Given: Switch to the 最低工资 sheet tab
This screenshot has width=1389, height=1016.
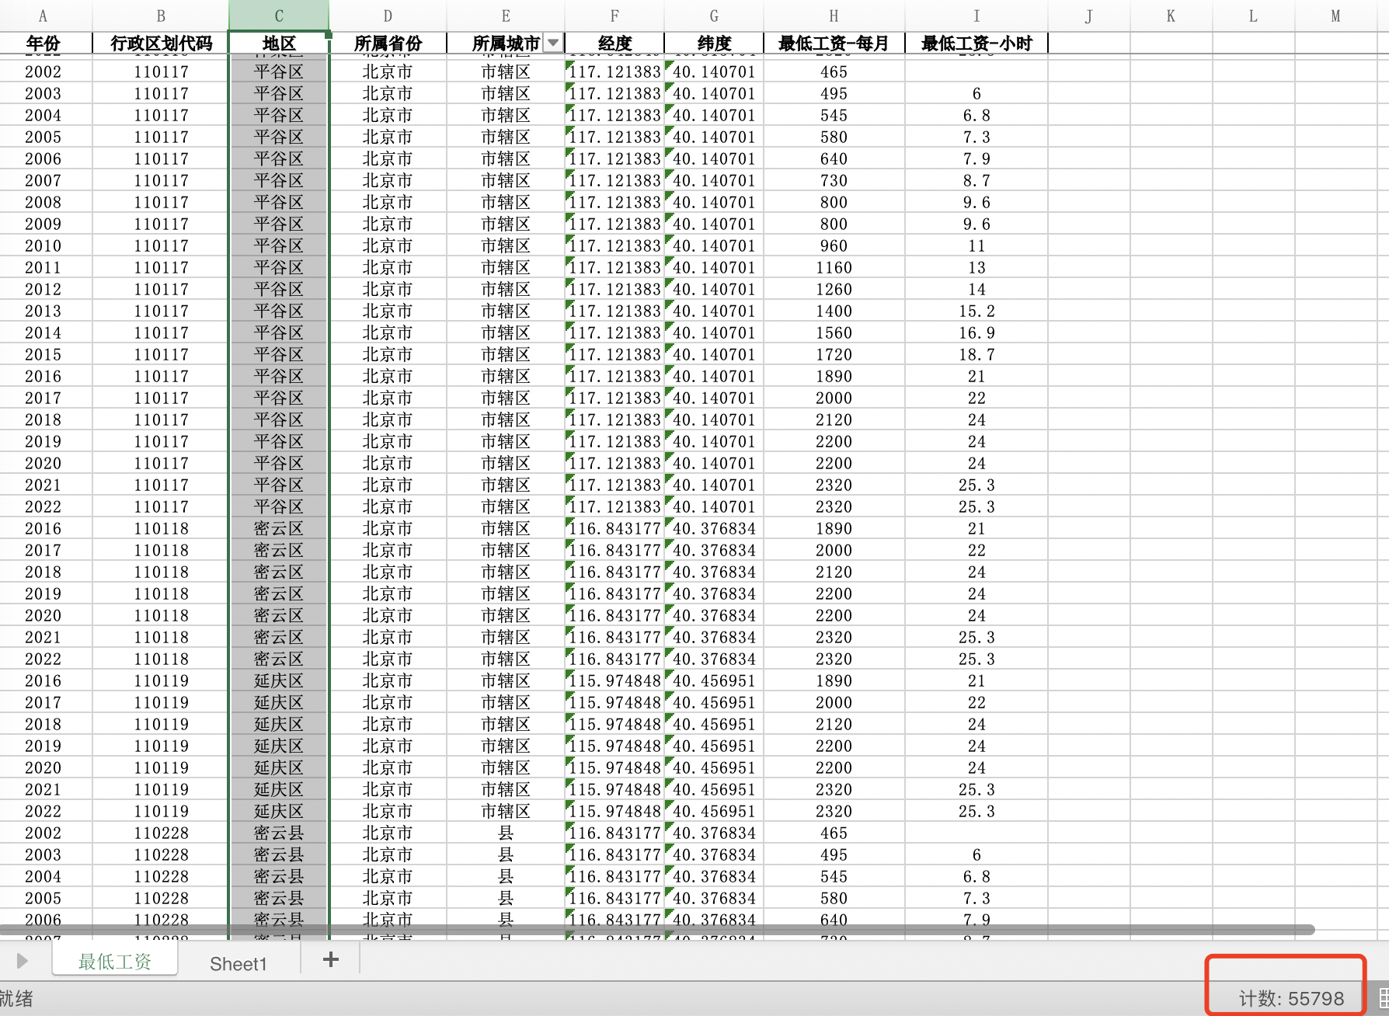Looking at the screenshot, I should pos(115,962).
